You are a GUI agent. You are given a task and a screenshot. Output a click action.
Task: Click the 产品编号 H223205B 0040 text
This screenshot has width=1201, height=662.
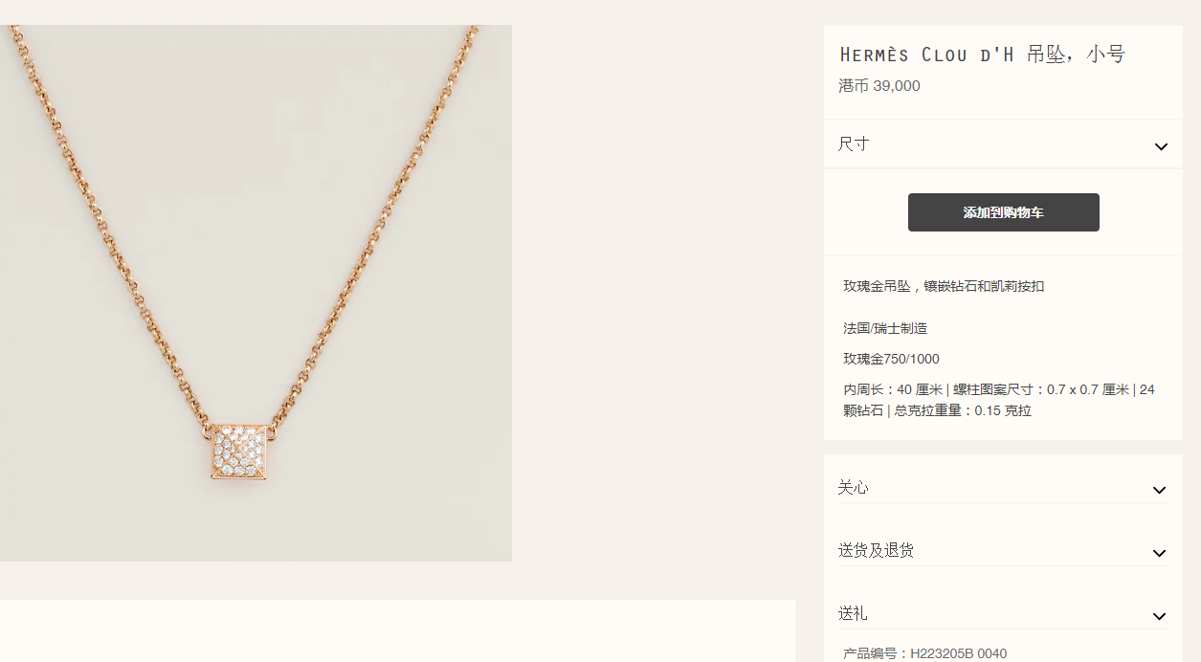[924, 653]
